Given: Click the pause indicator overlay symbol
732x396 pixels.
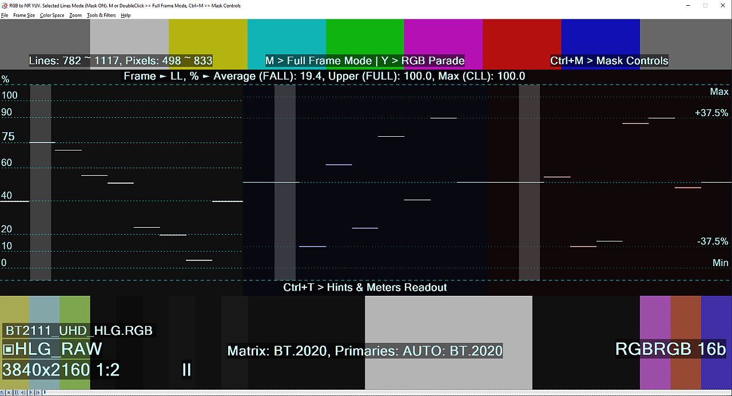Looking at the screenshot, I should tap(186, 370).
